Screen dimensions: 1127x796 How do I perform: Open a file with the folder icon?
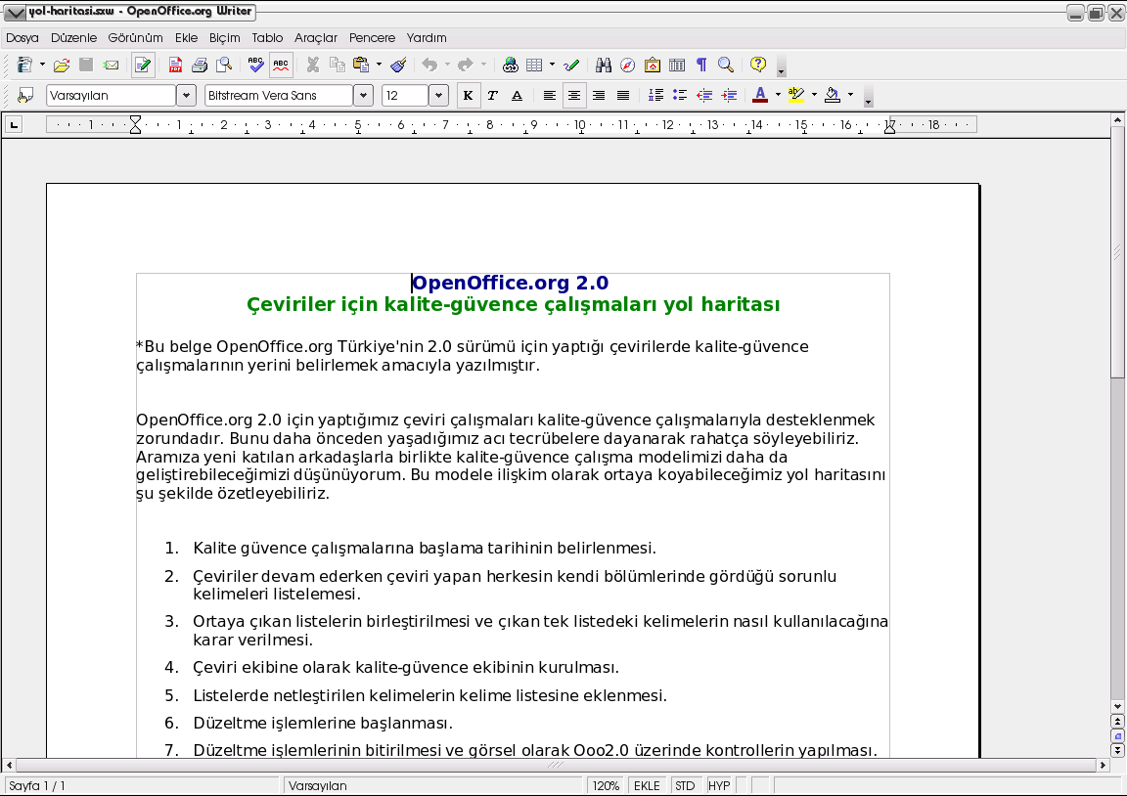pyautogui.click(x=62, y=65)
